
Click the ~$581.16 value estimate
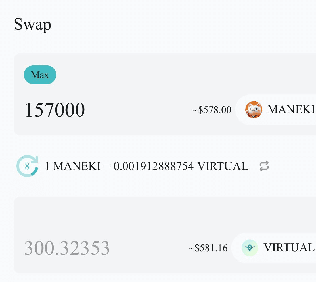[208, 248]
